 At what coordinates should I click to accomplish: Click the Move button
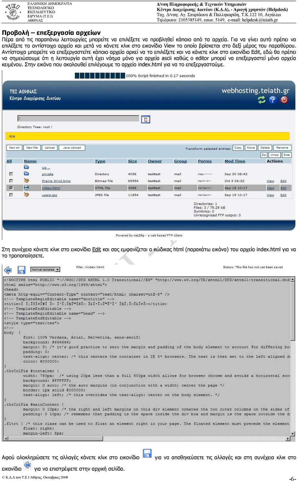point(251,148)
